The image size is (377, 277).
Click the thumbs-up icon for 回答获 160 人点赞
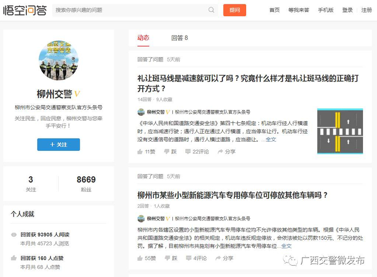pyautogui.click(x=13, y=258)
